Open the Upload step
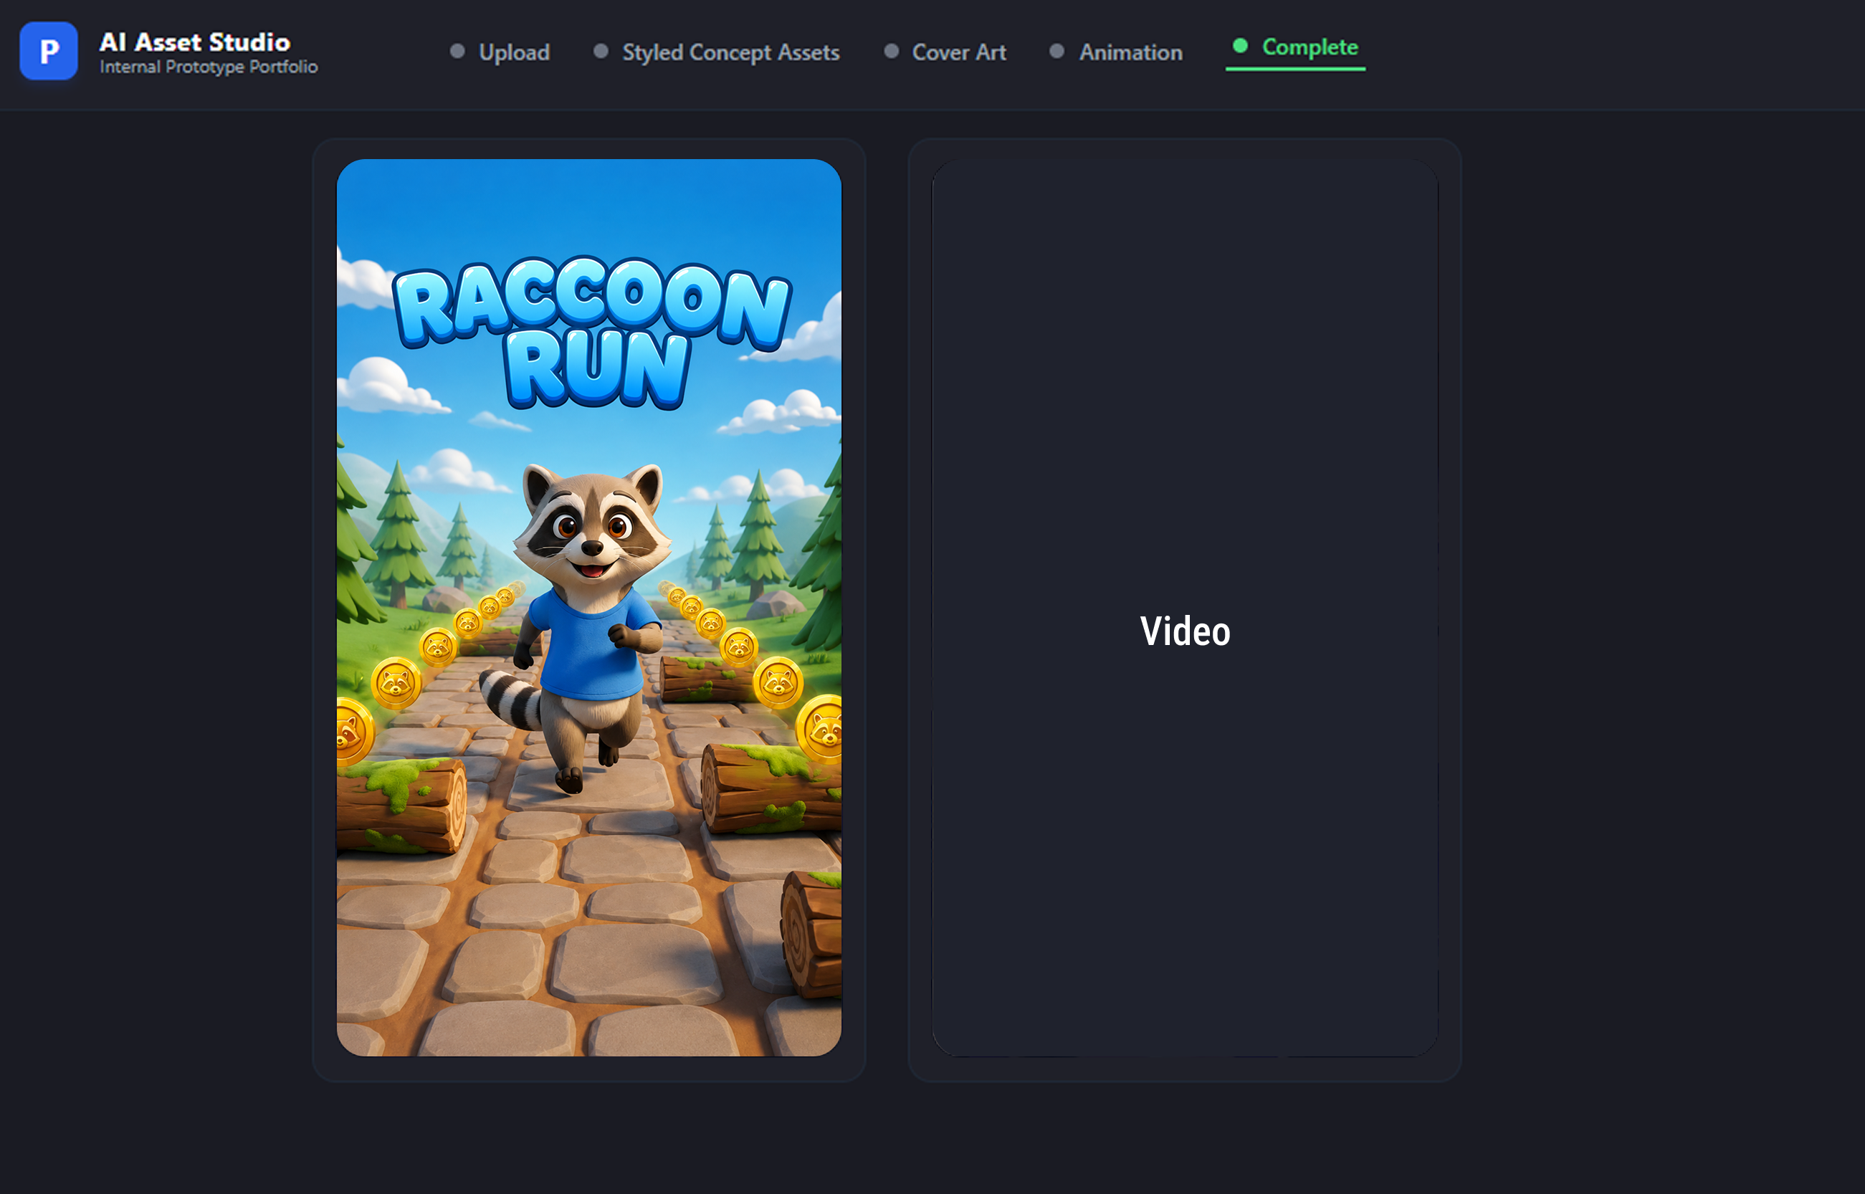The image size is (1865, 1194). [x=500, y=52]
